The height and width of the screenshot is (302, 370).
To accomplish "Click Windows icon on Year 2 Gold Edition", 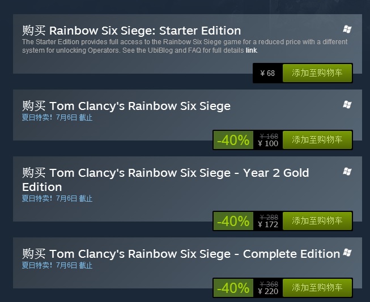I will point(347,171).
